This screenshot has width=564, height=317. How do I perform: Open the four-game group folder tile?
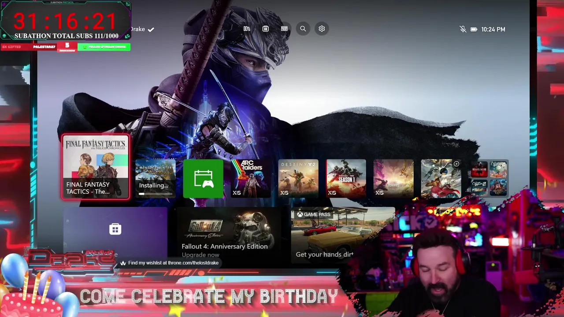[x=489, y=178]
